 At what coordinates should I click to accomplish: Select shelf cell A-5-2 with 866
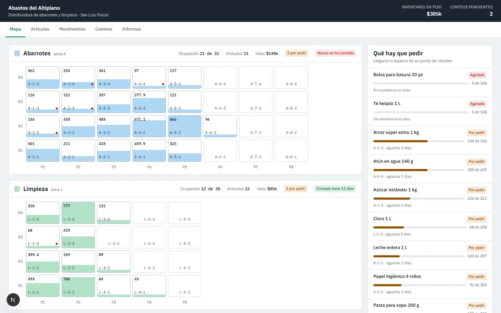(185, 126)
